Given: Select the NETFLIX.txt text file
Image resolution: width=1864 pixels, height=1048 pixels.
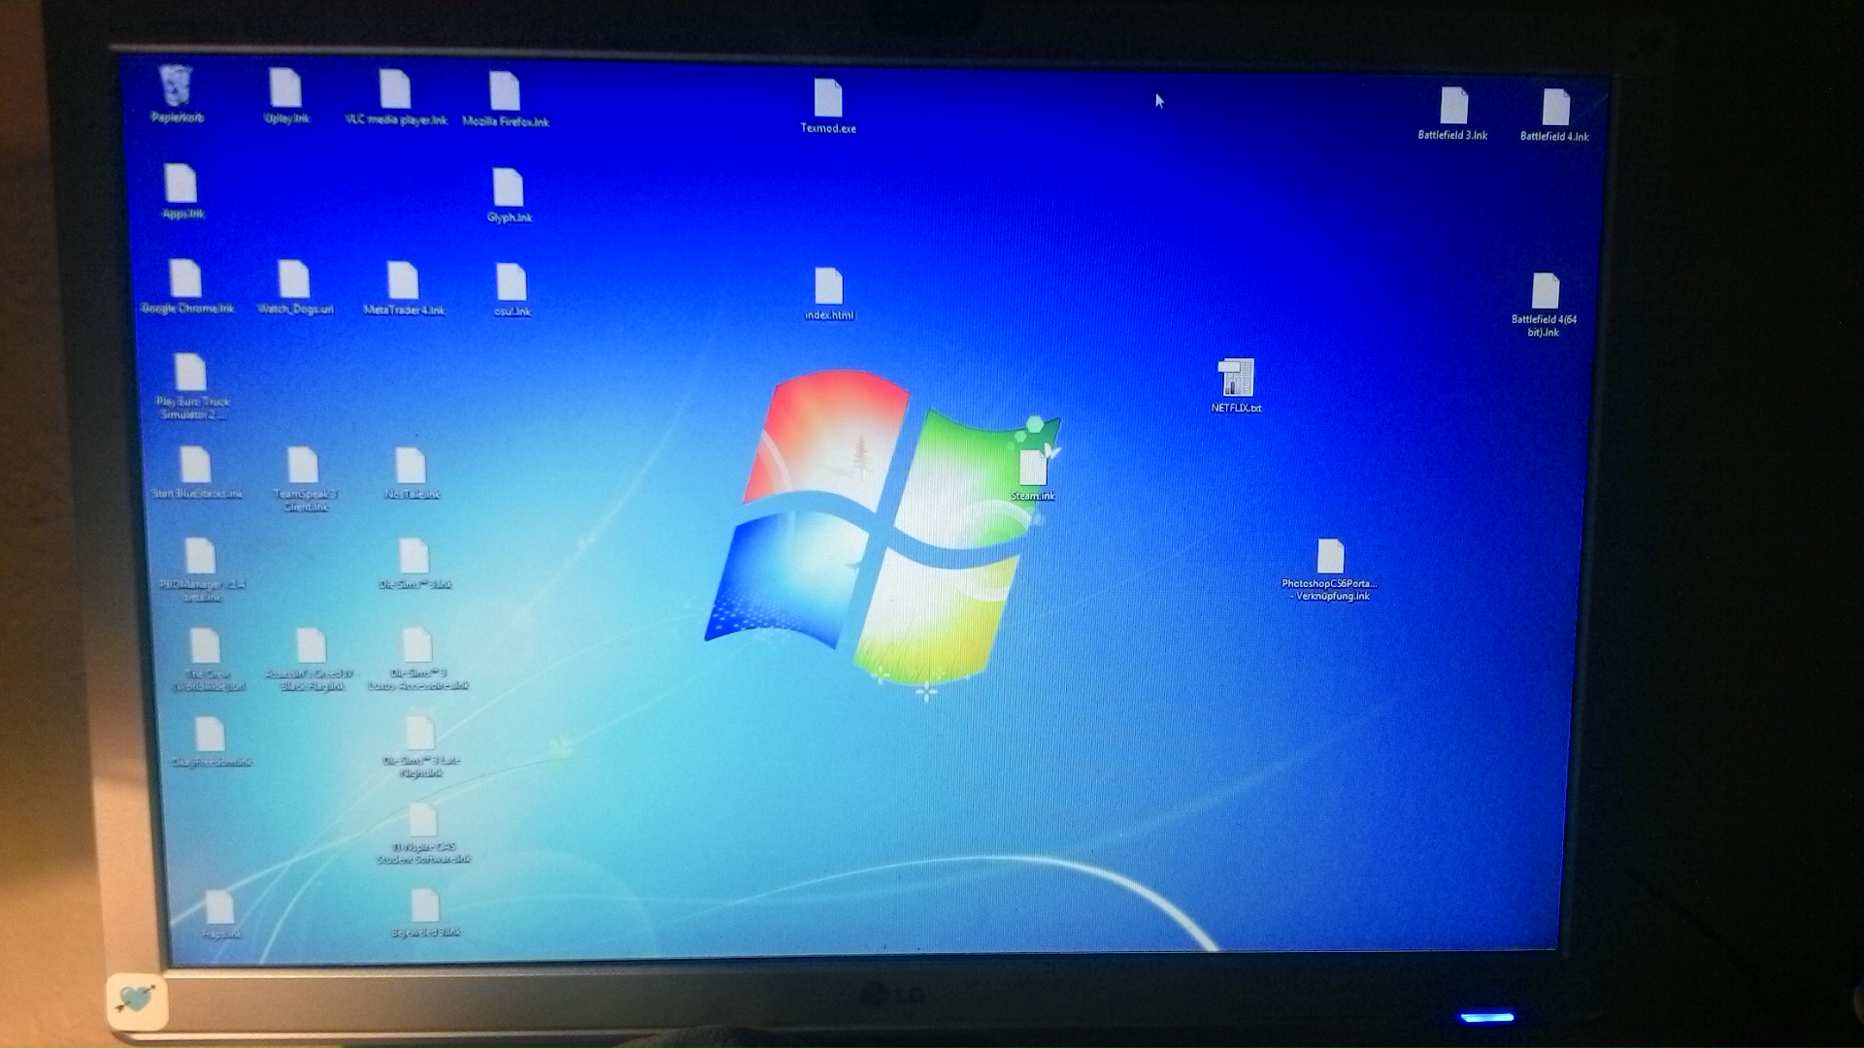Looking at the screenshot, I should pyautogui.click(x=1236, y=378).
